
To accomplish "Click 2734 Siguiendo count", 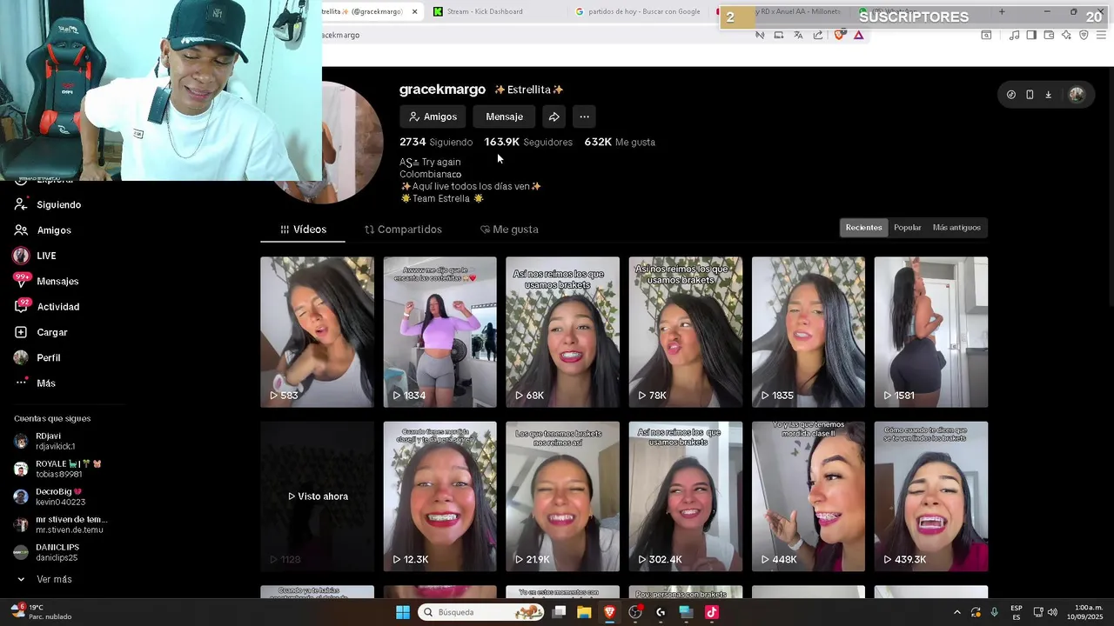I will click(x=436, y=142).
